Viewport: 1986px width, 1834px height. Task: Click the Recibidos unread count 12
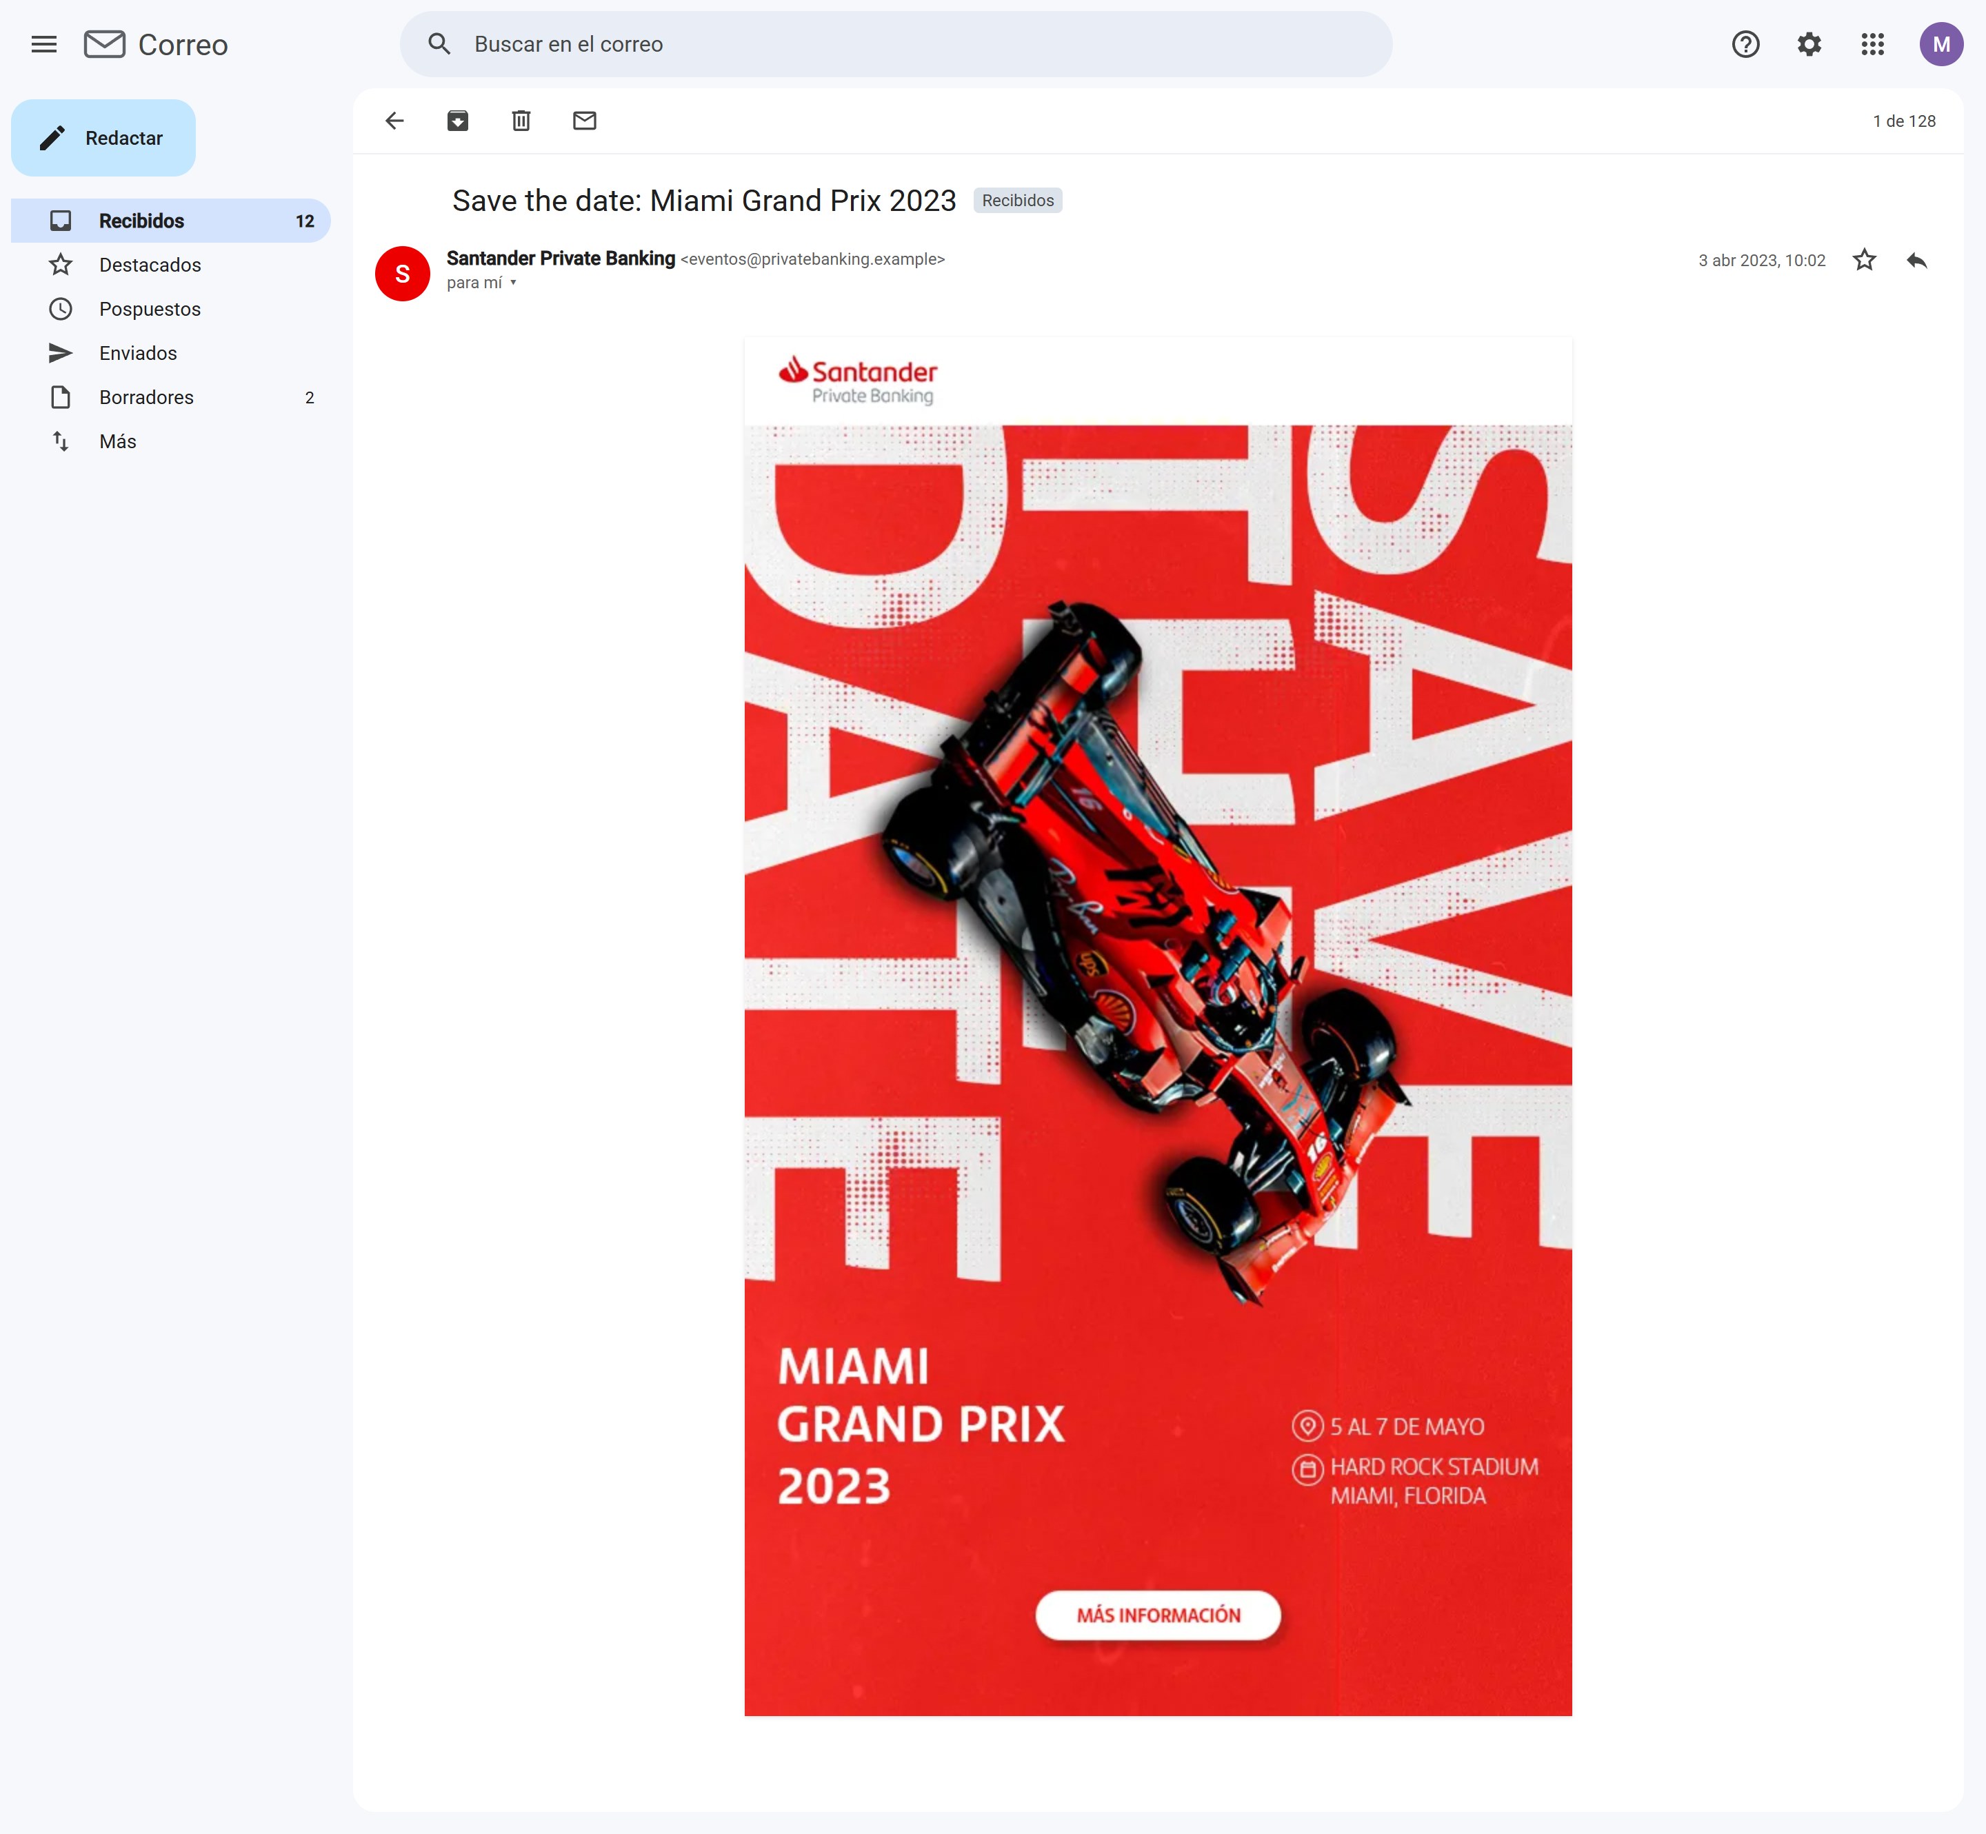coord(305,221)
